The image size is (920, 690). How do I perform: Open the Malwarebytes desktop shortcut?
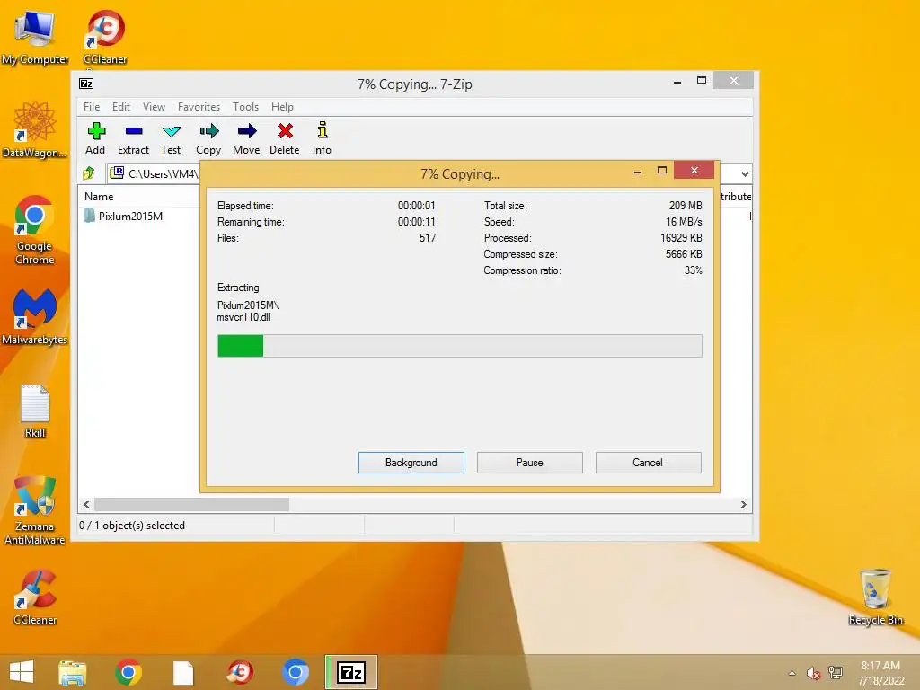(35, 316)
